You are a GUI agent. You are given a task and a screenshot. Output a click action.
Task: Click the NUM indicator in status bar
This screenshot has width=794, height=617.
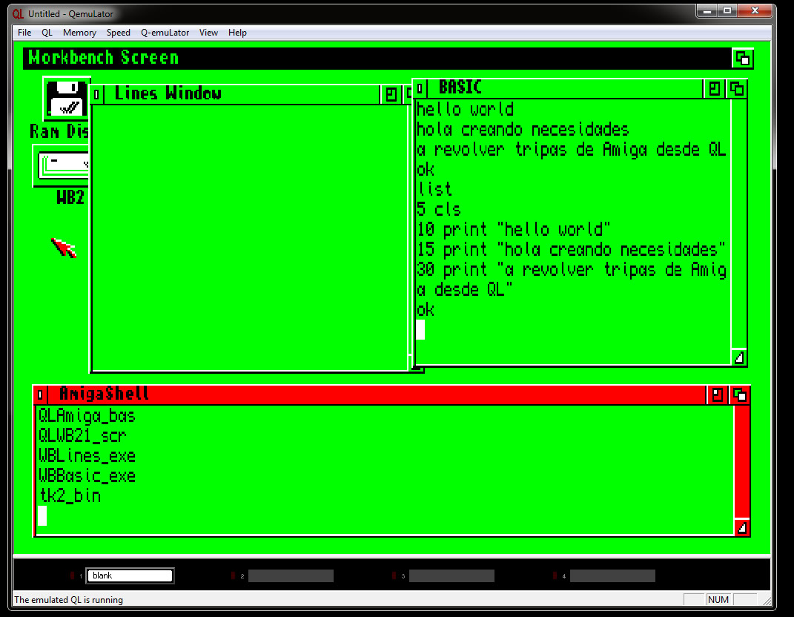tap(718, 600)
